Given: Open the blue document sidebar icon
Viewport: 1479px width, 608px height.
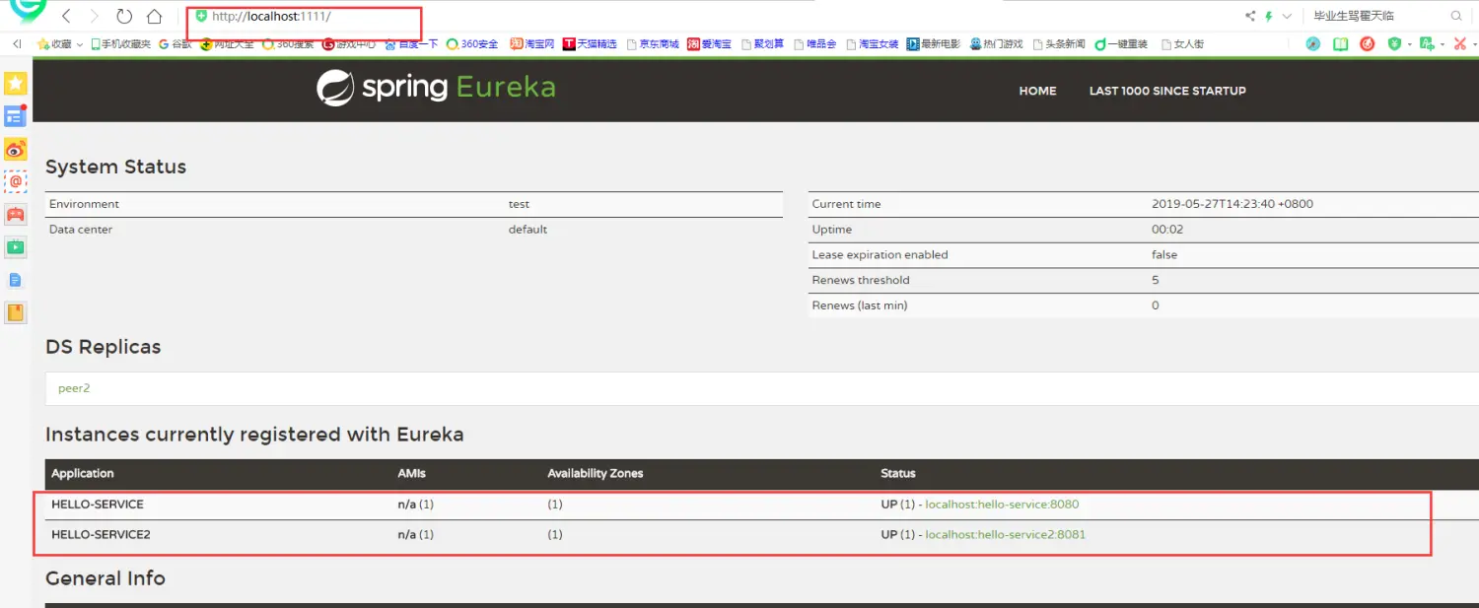Looking at the screenshot, I should [x=15, y=280].
